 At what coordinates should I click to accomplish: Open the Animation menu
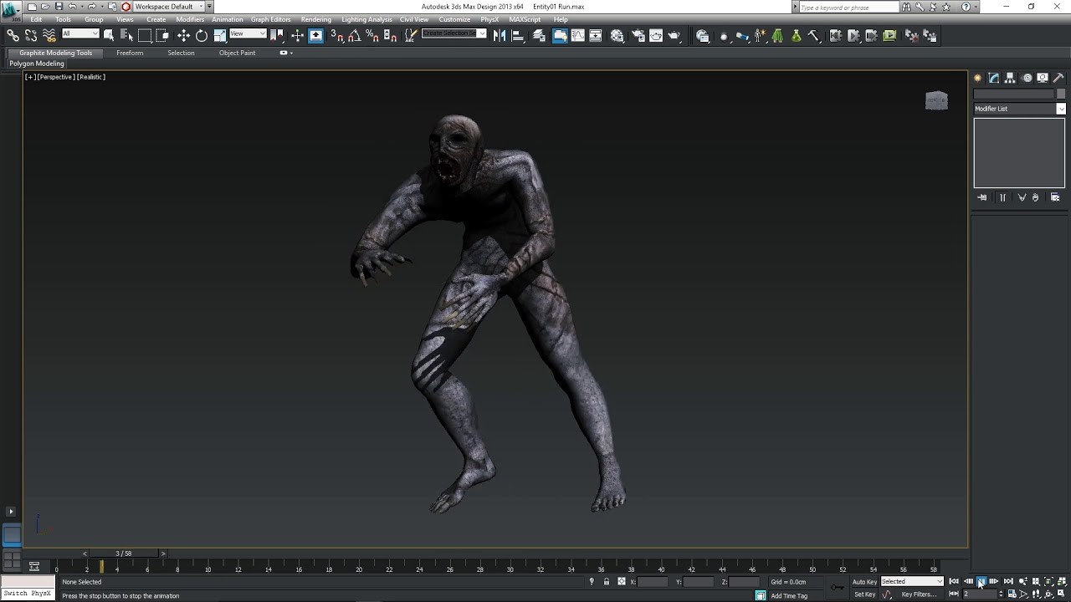coord(227,19)
